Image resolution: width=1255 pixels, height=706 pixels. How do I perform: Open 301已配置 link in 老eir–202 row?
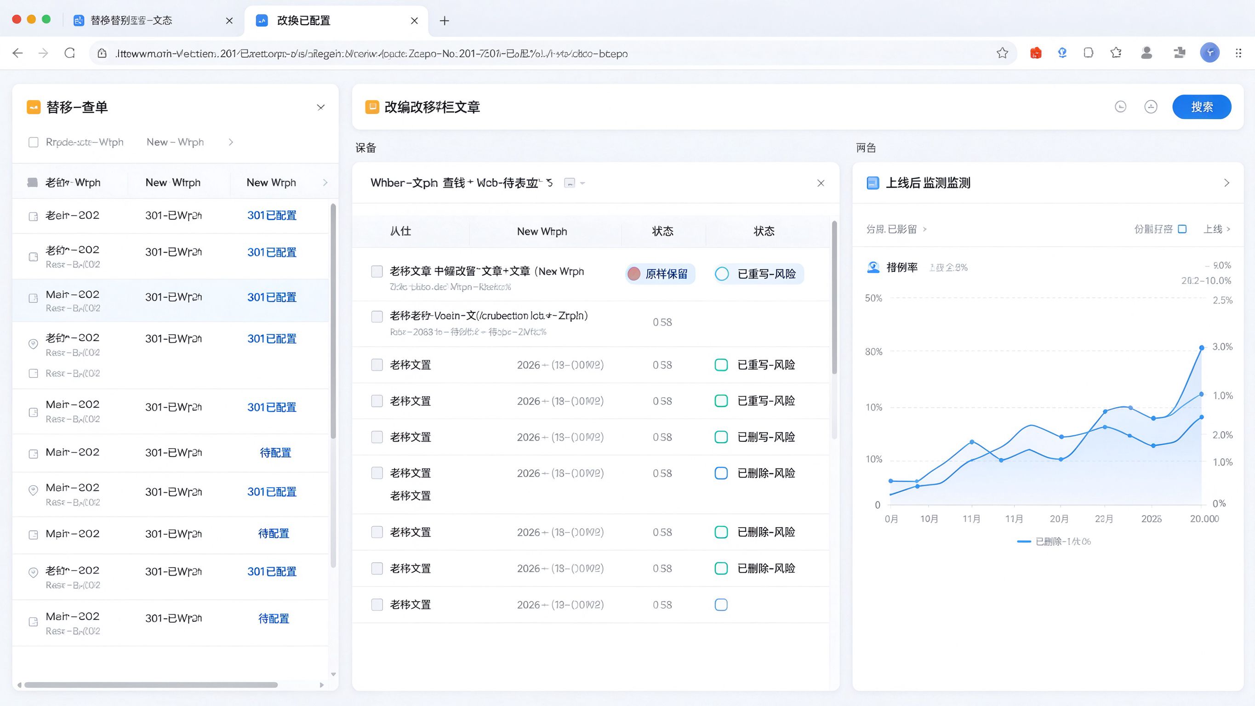pos(272,216)
